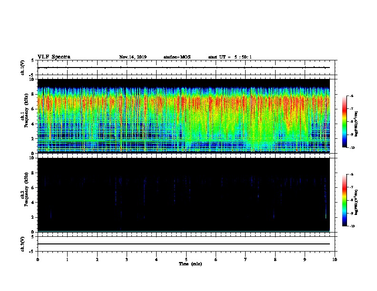377x291 pixels.
Task: Click the "-10" label on ch.2 color bar
Action: coord(351,226)
